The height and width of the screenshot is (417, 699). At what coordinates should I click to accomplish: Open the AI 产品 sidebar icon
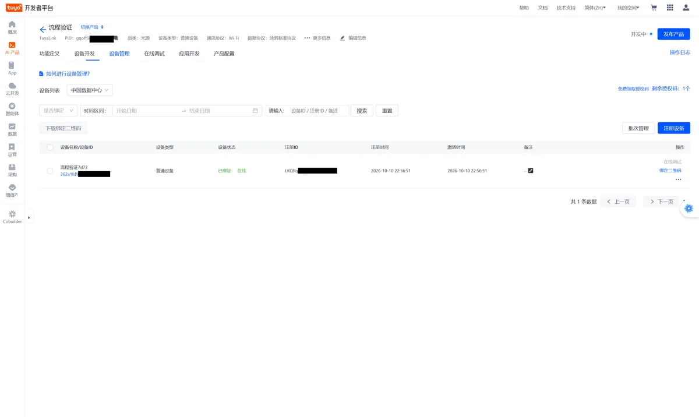[x=12, y=48]
